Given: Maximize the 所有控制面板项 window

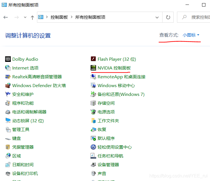Looking at the screenshot, I should tap(204, 5).
